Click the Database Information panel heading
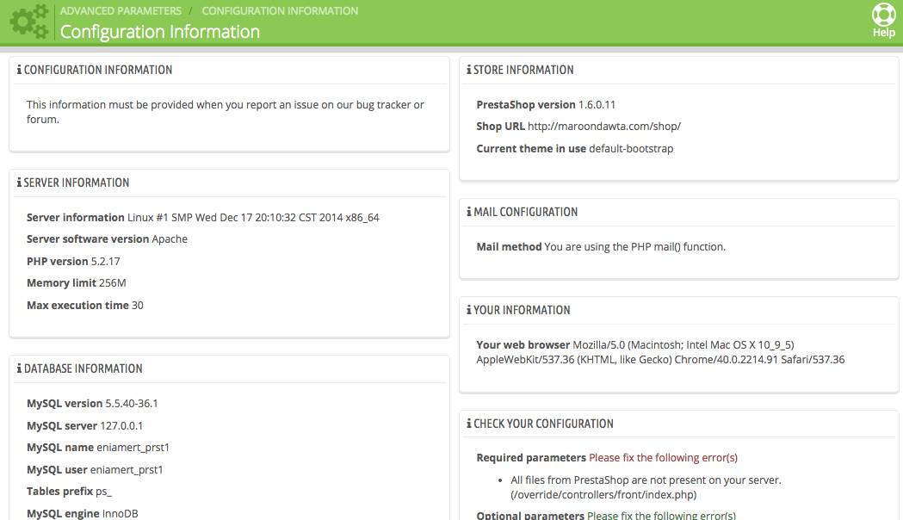Screen dimensions: 903x520 [83, 368]
